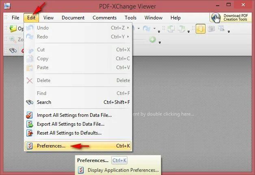
Task: Select Copy in the Edit menu
Action: click(78, 59)
